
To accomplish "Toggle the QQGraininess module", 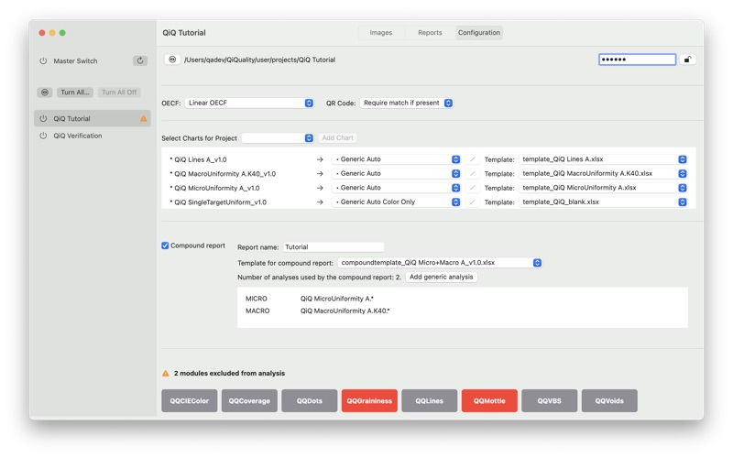I will pos(369,401).
